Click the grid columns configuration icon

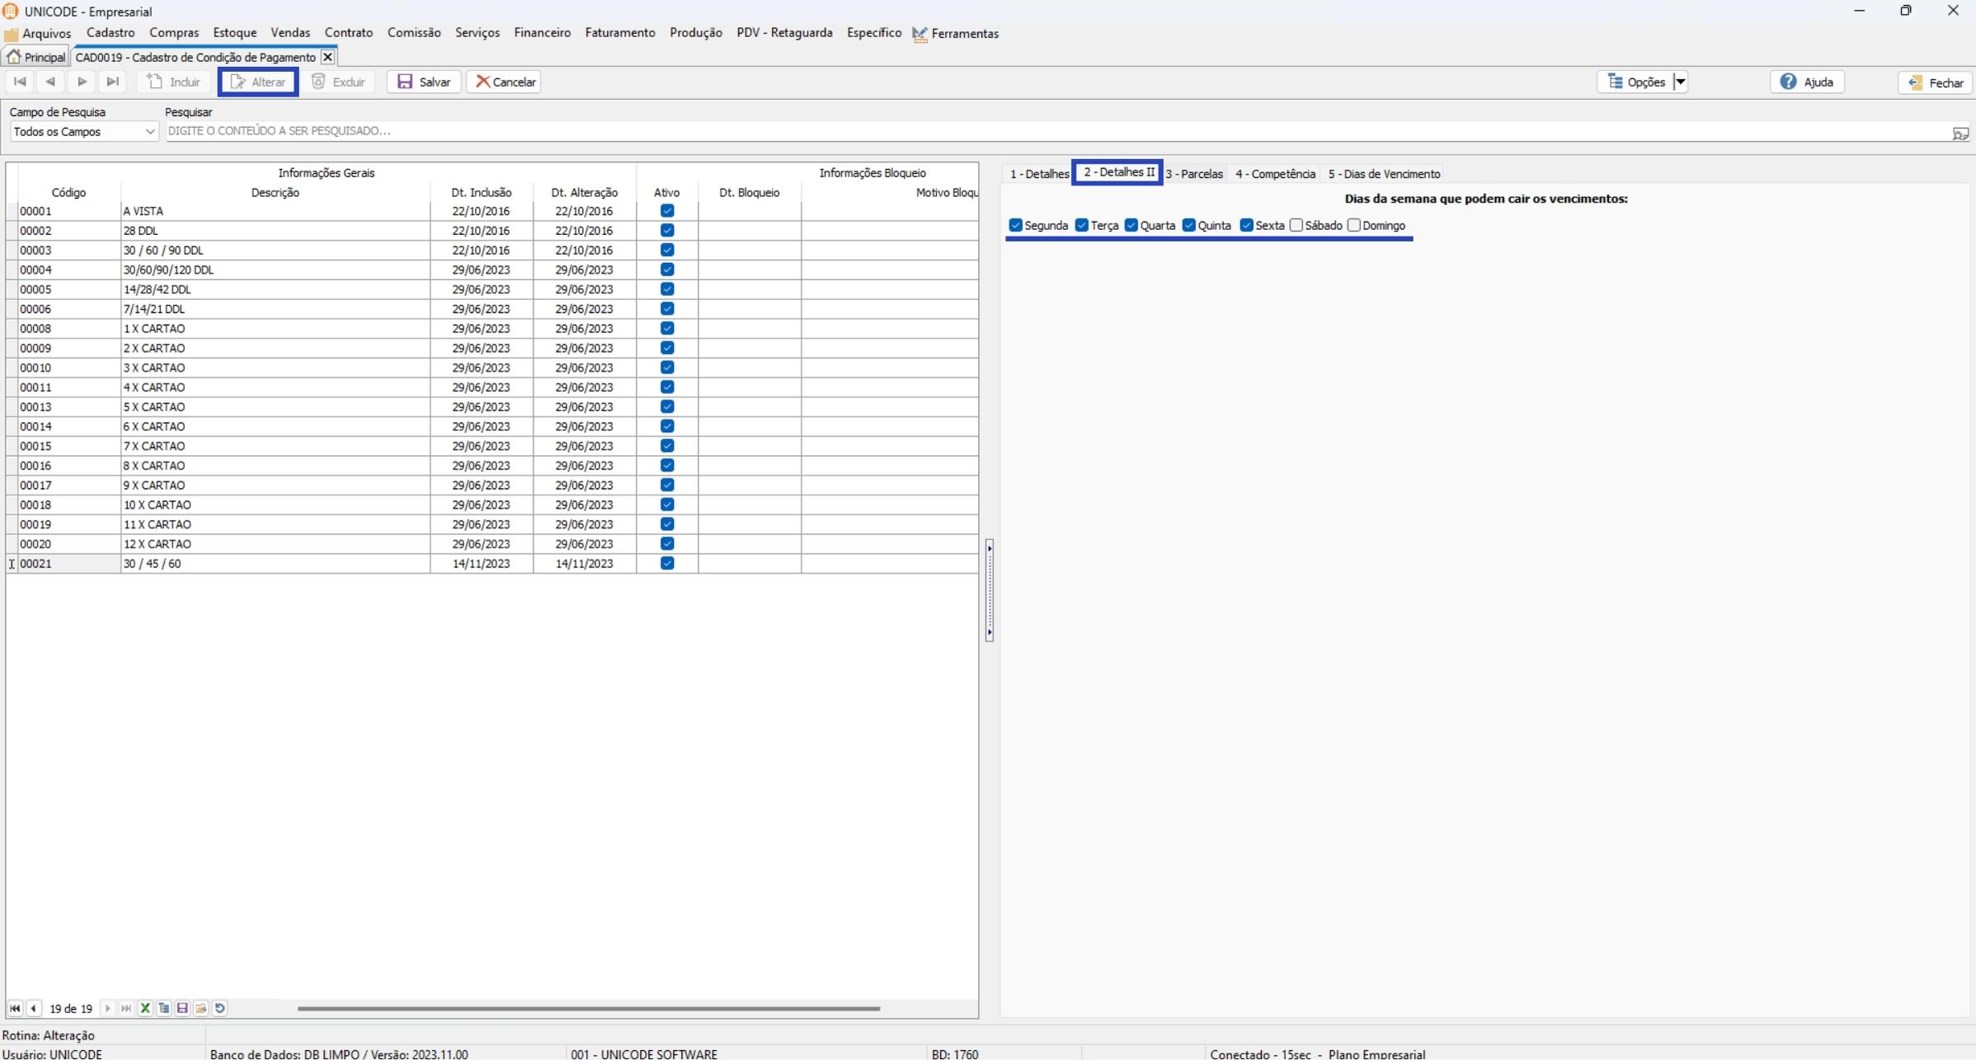[x=164, y=1008]
